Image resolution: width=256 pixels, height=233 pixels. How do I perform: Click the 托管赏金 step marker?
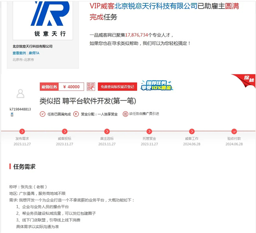[149, 131]
